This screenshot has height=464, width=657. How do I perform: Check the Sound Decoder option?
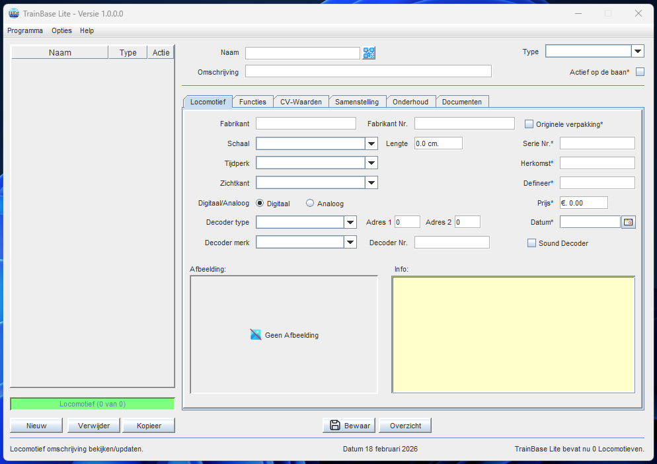point(531,243)
